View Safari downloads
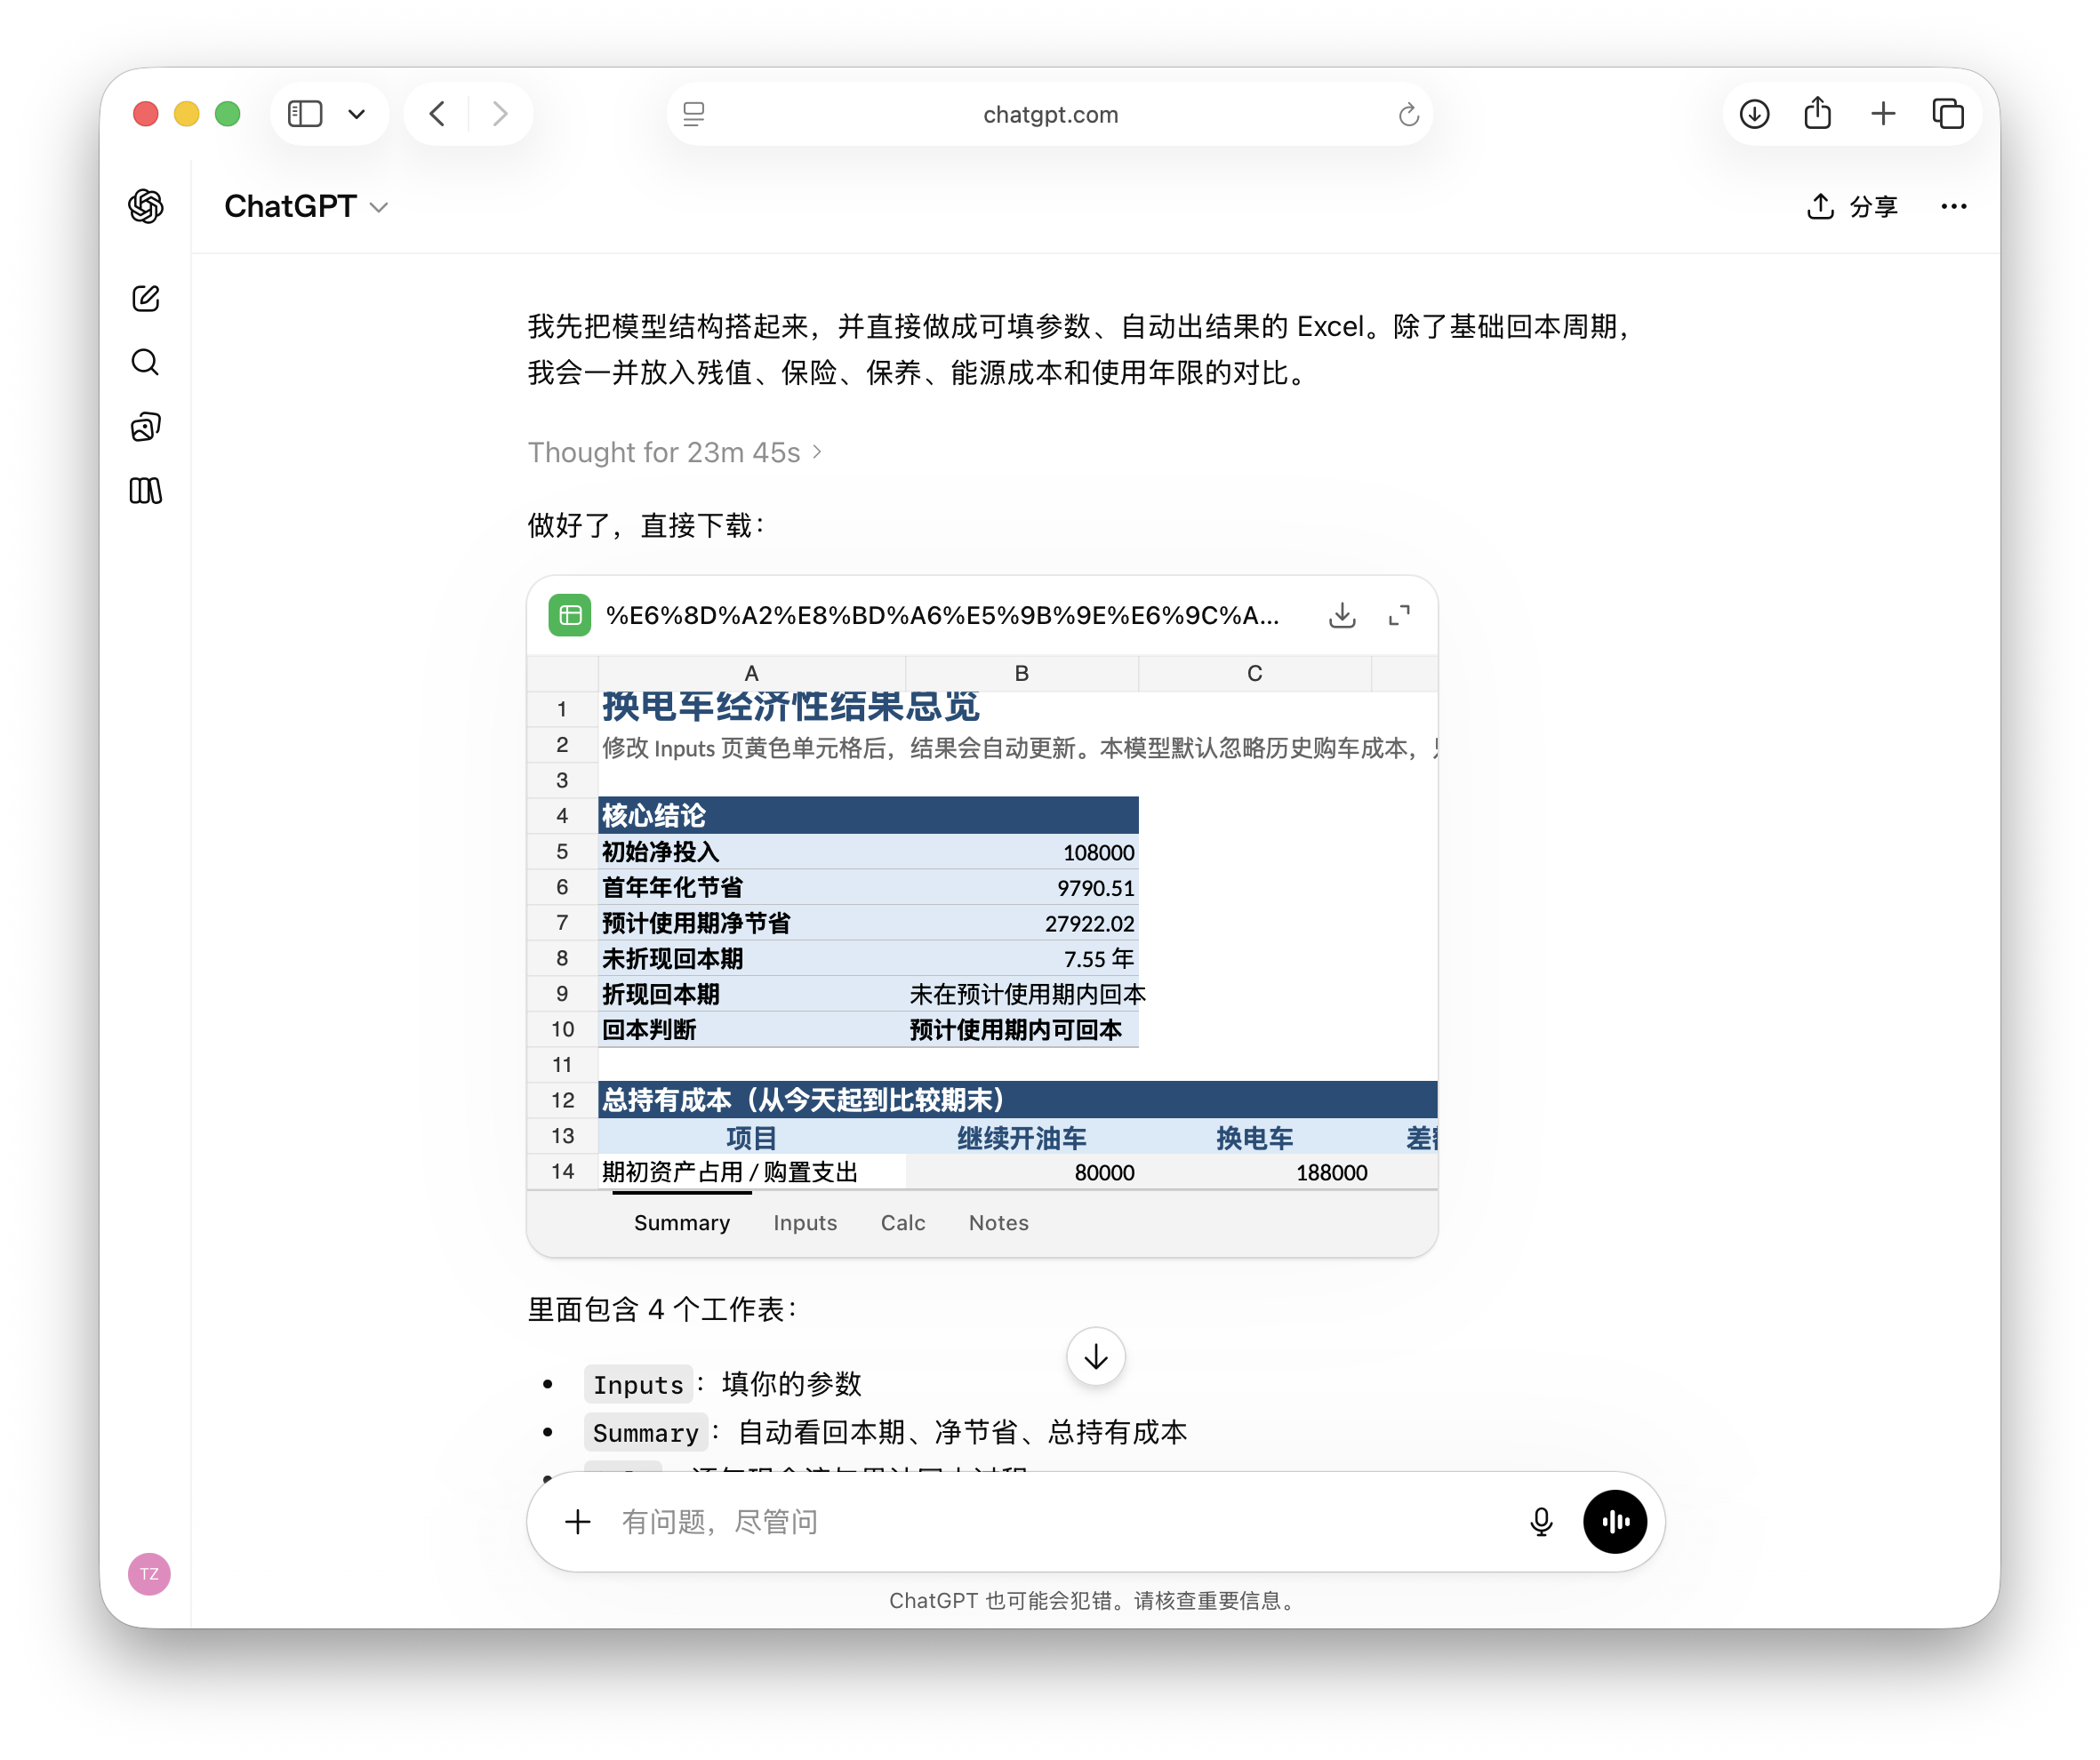 [x=1753, y=113]
